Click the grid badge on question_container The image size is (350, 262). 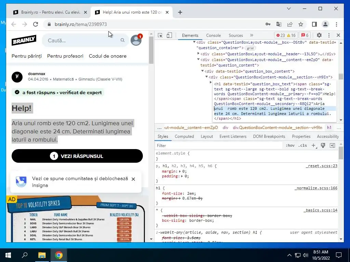tap(250, 48)
